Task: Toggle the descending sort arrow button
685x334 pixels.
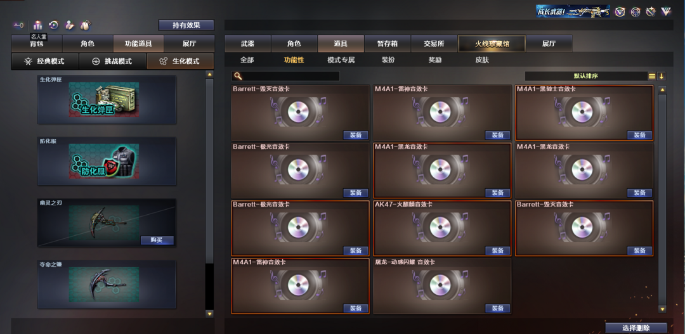Action: tap(662, 76)
